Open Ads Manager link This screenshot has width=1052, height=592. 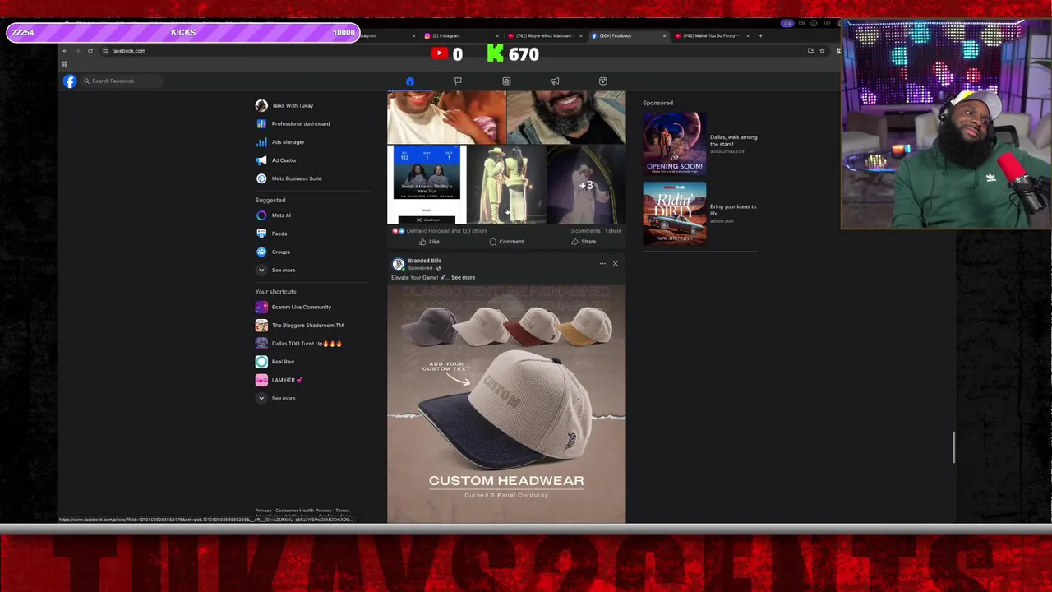pyautogui.click(x=288, y=141)
